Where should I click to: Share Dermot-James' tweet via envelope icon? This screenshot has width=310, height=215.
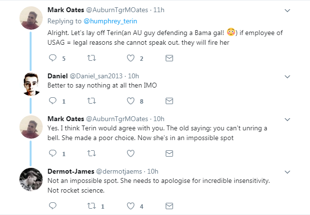point(169,206)
